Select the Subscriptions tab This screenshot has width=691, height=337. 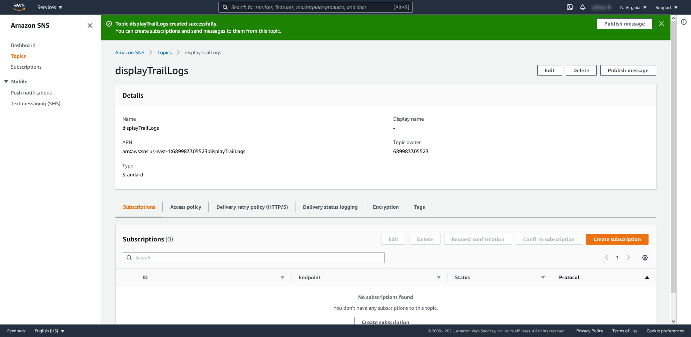pos(139,207)
